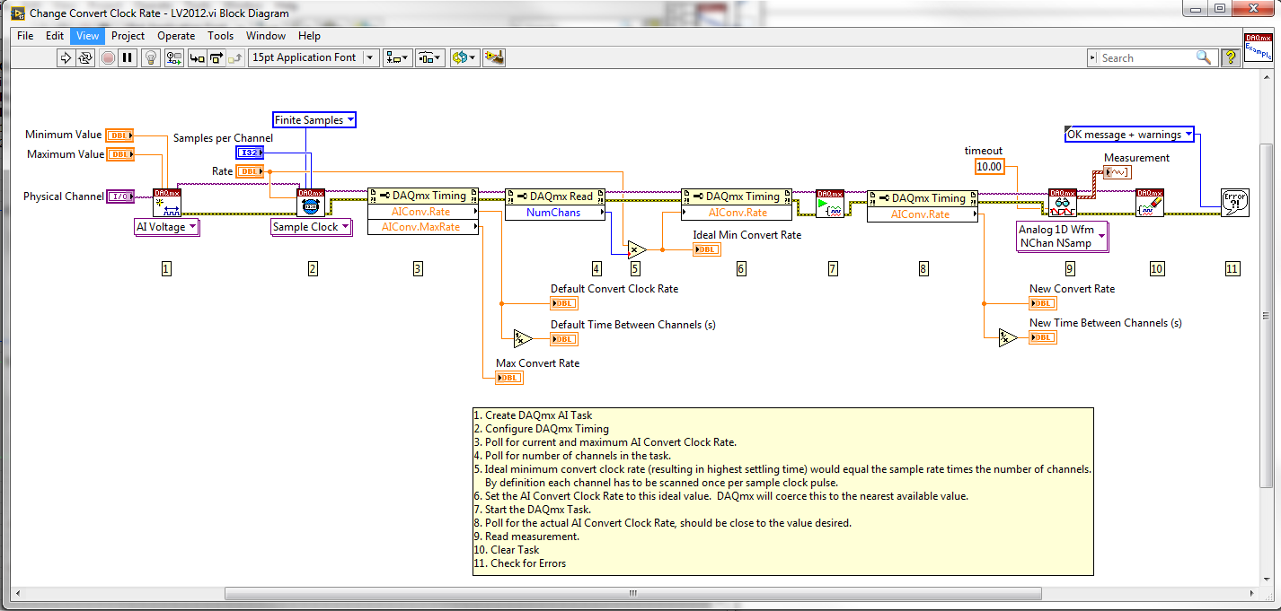Screen dimensions: 1281x611
Task: Open the Sample Clock polymorphic selector
Action: 311,227
